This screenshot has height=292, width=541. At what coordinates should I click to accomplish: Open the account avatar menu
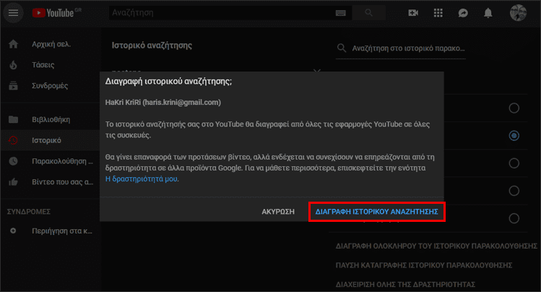point(518,13)
